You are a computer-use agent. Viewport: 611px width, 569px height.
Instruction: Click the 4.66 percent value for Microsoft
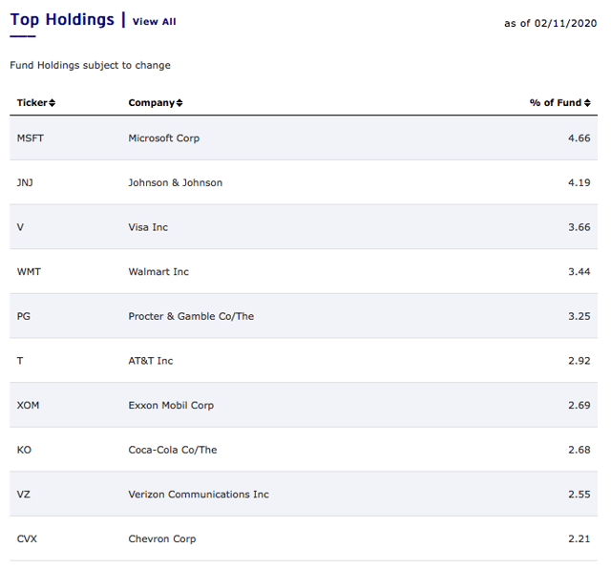[x=579, y=138]
